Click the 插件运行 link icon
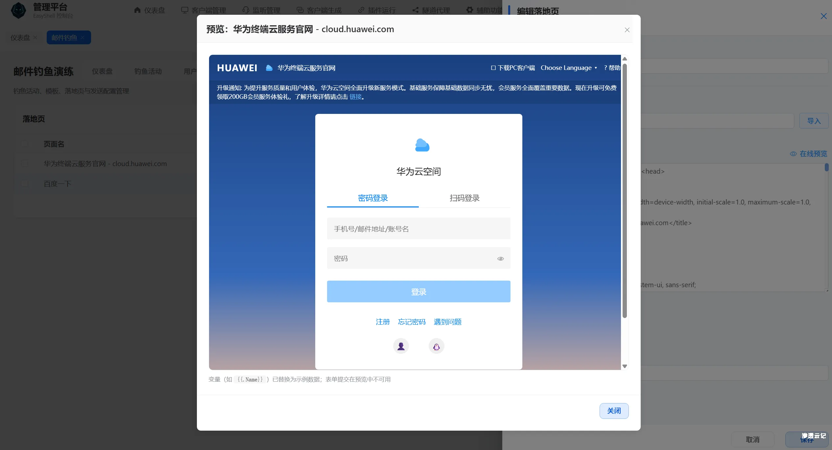The image size is (832, 450). pyautogui.click(x=361, y=10)
